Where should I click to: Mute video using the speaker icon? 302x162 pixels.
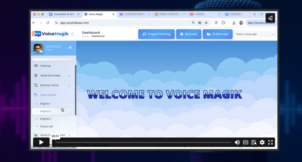pyautogui.click(x=237, y=142)
